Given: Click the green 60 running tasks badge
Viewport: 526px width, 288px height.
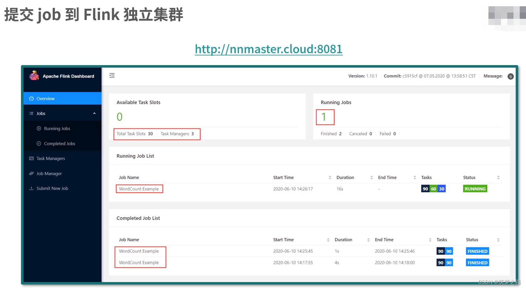Looking at the screenshot, I should point(433,189).
